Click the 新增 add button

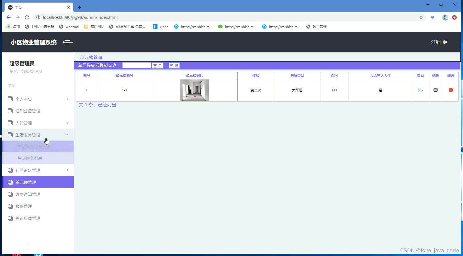[x=174, y=66]
